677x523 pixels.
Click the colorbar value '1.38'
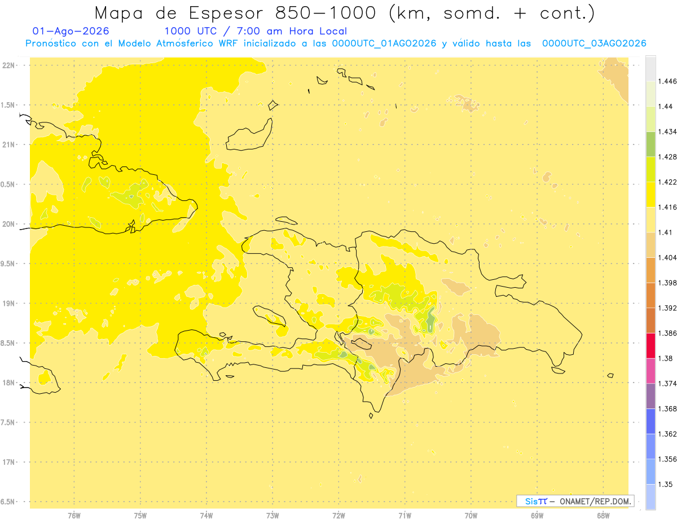click(x=665, y=358)
